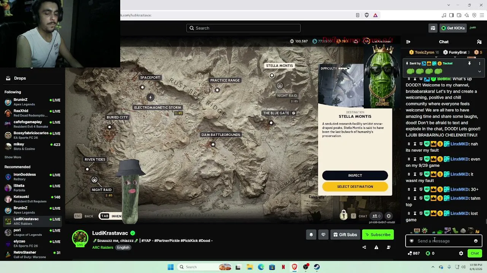Open the emote picker in message box
The width and height of the screenshot is (487, 273).
476,241
